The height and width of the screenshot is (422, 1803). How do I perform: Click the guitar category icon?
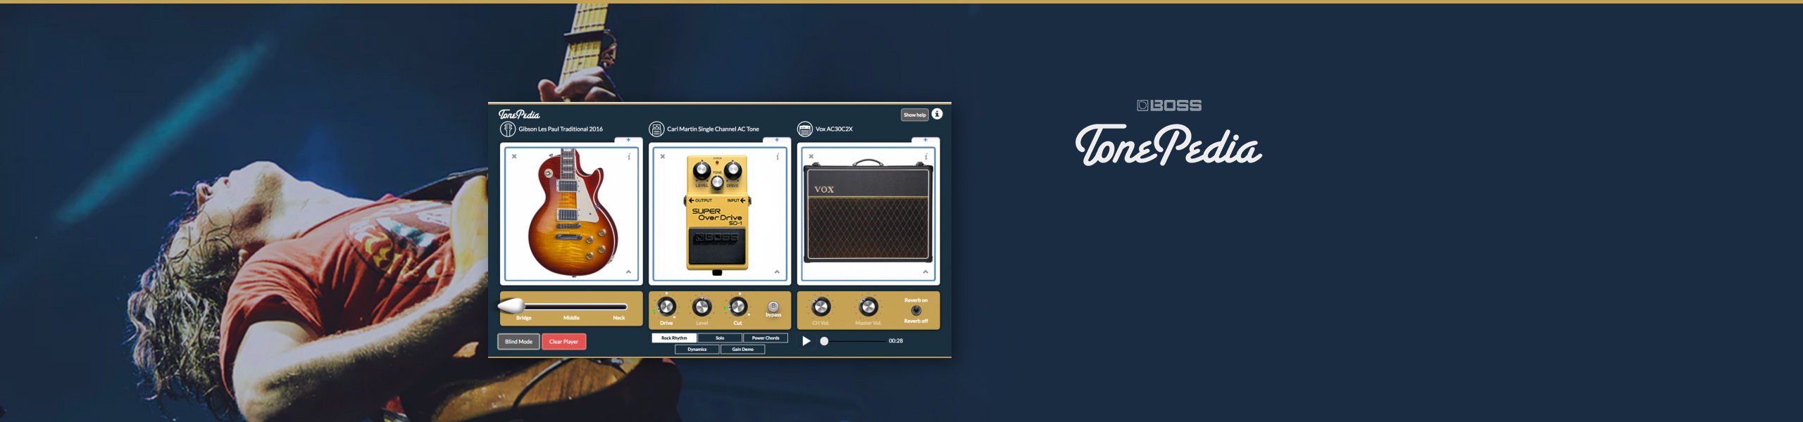tap(507, 129)
